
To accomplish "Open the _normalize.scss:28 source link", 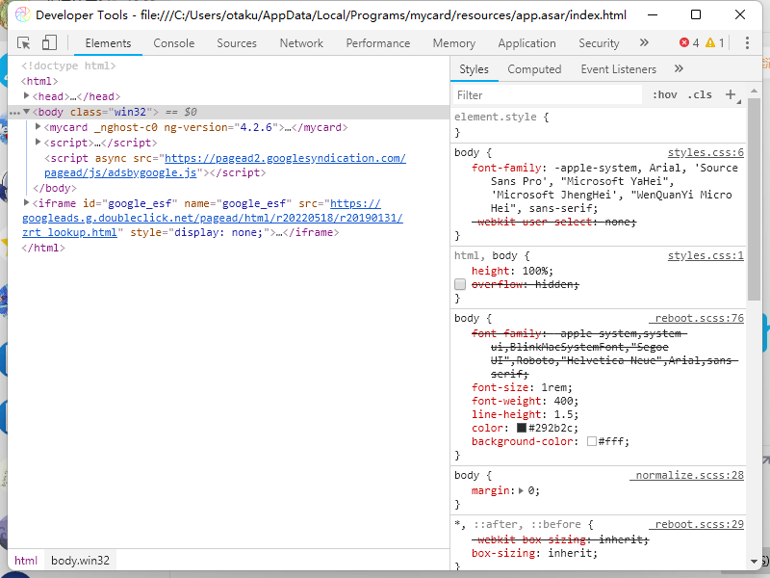I will [687, 475].
